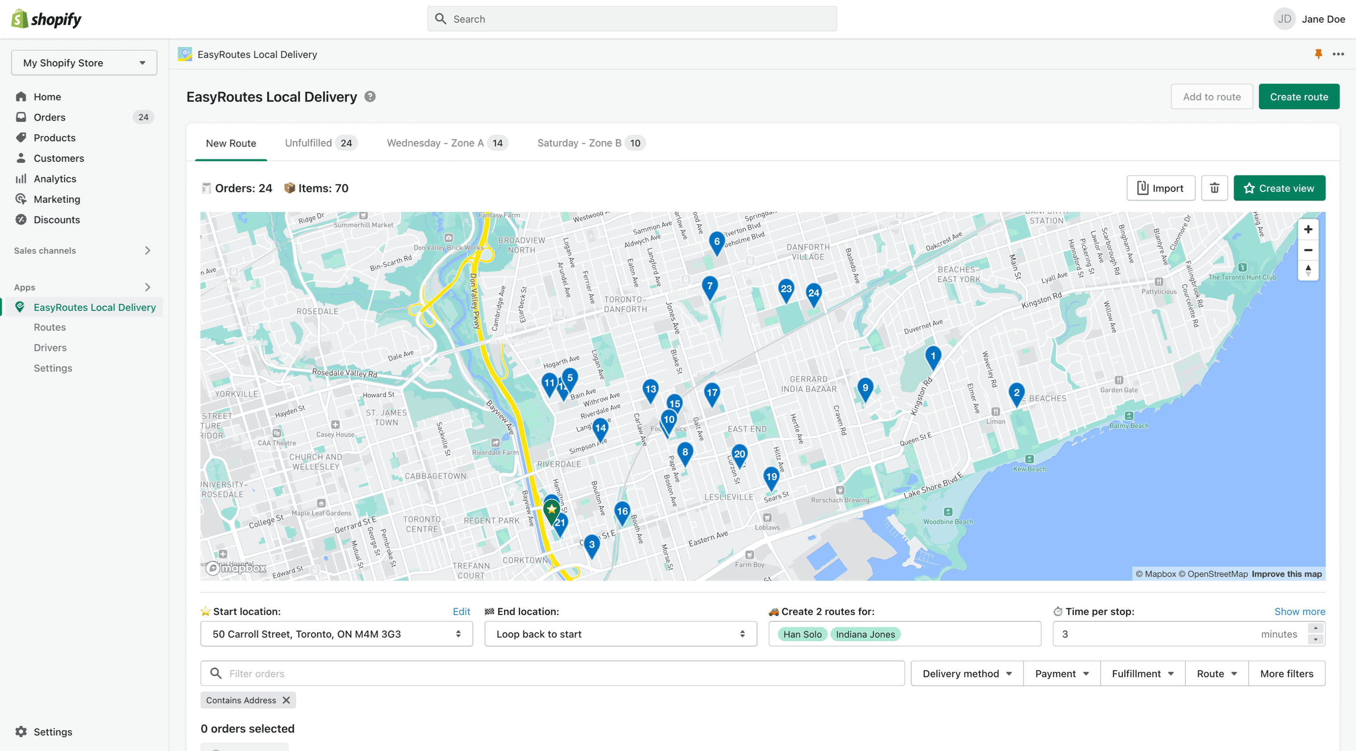Reset map compass bearing
Screen dimensions: 1356x751
(x=1308, y=271)
